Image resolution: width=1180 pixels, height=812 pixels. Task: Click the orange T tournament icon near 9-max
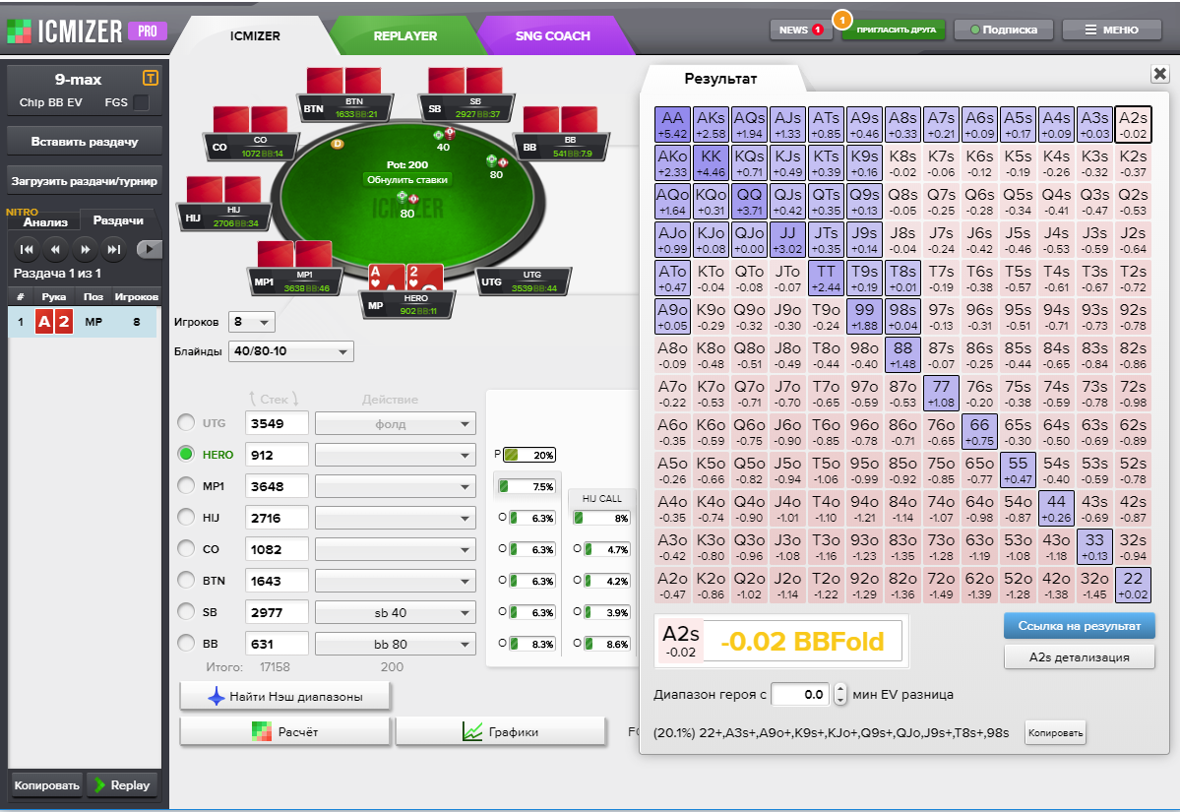[x=151, y=78]
